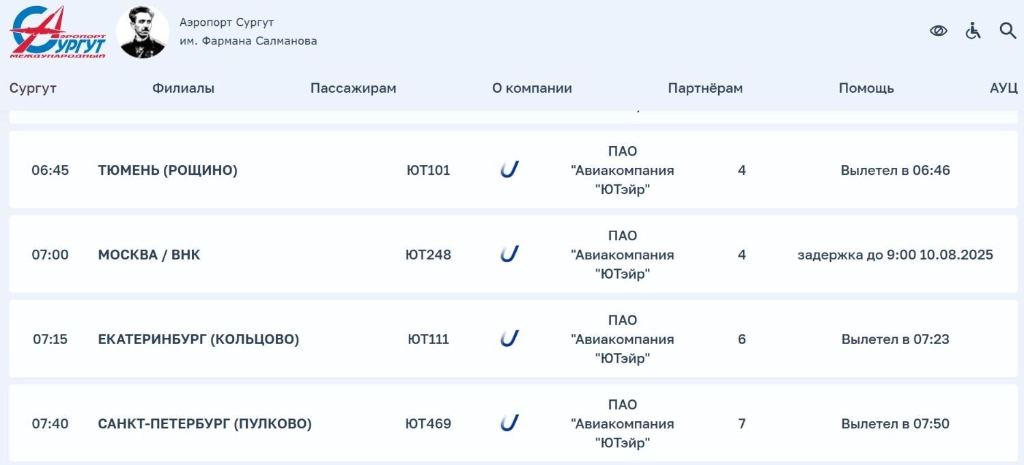Click UTair logo in Moscow flight row
The width and height of the screenshot is (1024, 465).
(x=509, y=254)
